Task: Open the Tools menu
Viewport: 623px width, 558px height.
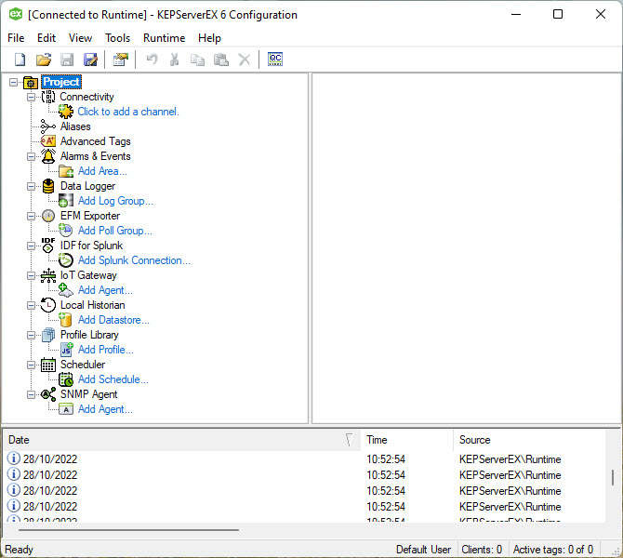Action: pos(118,38)
